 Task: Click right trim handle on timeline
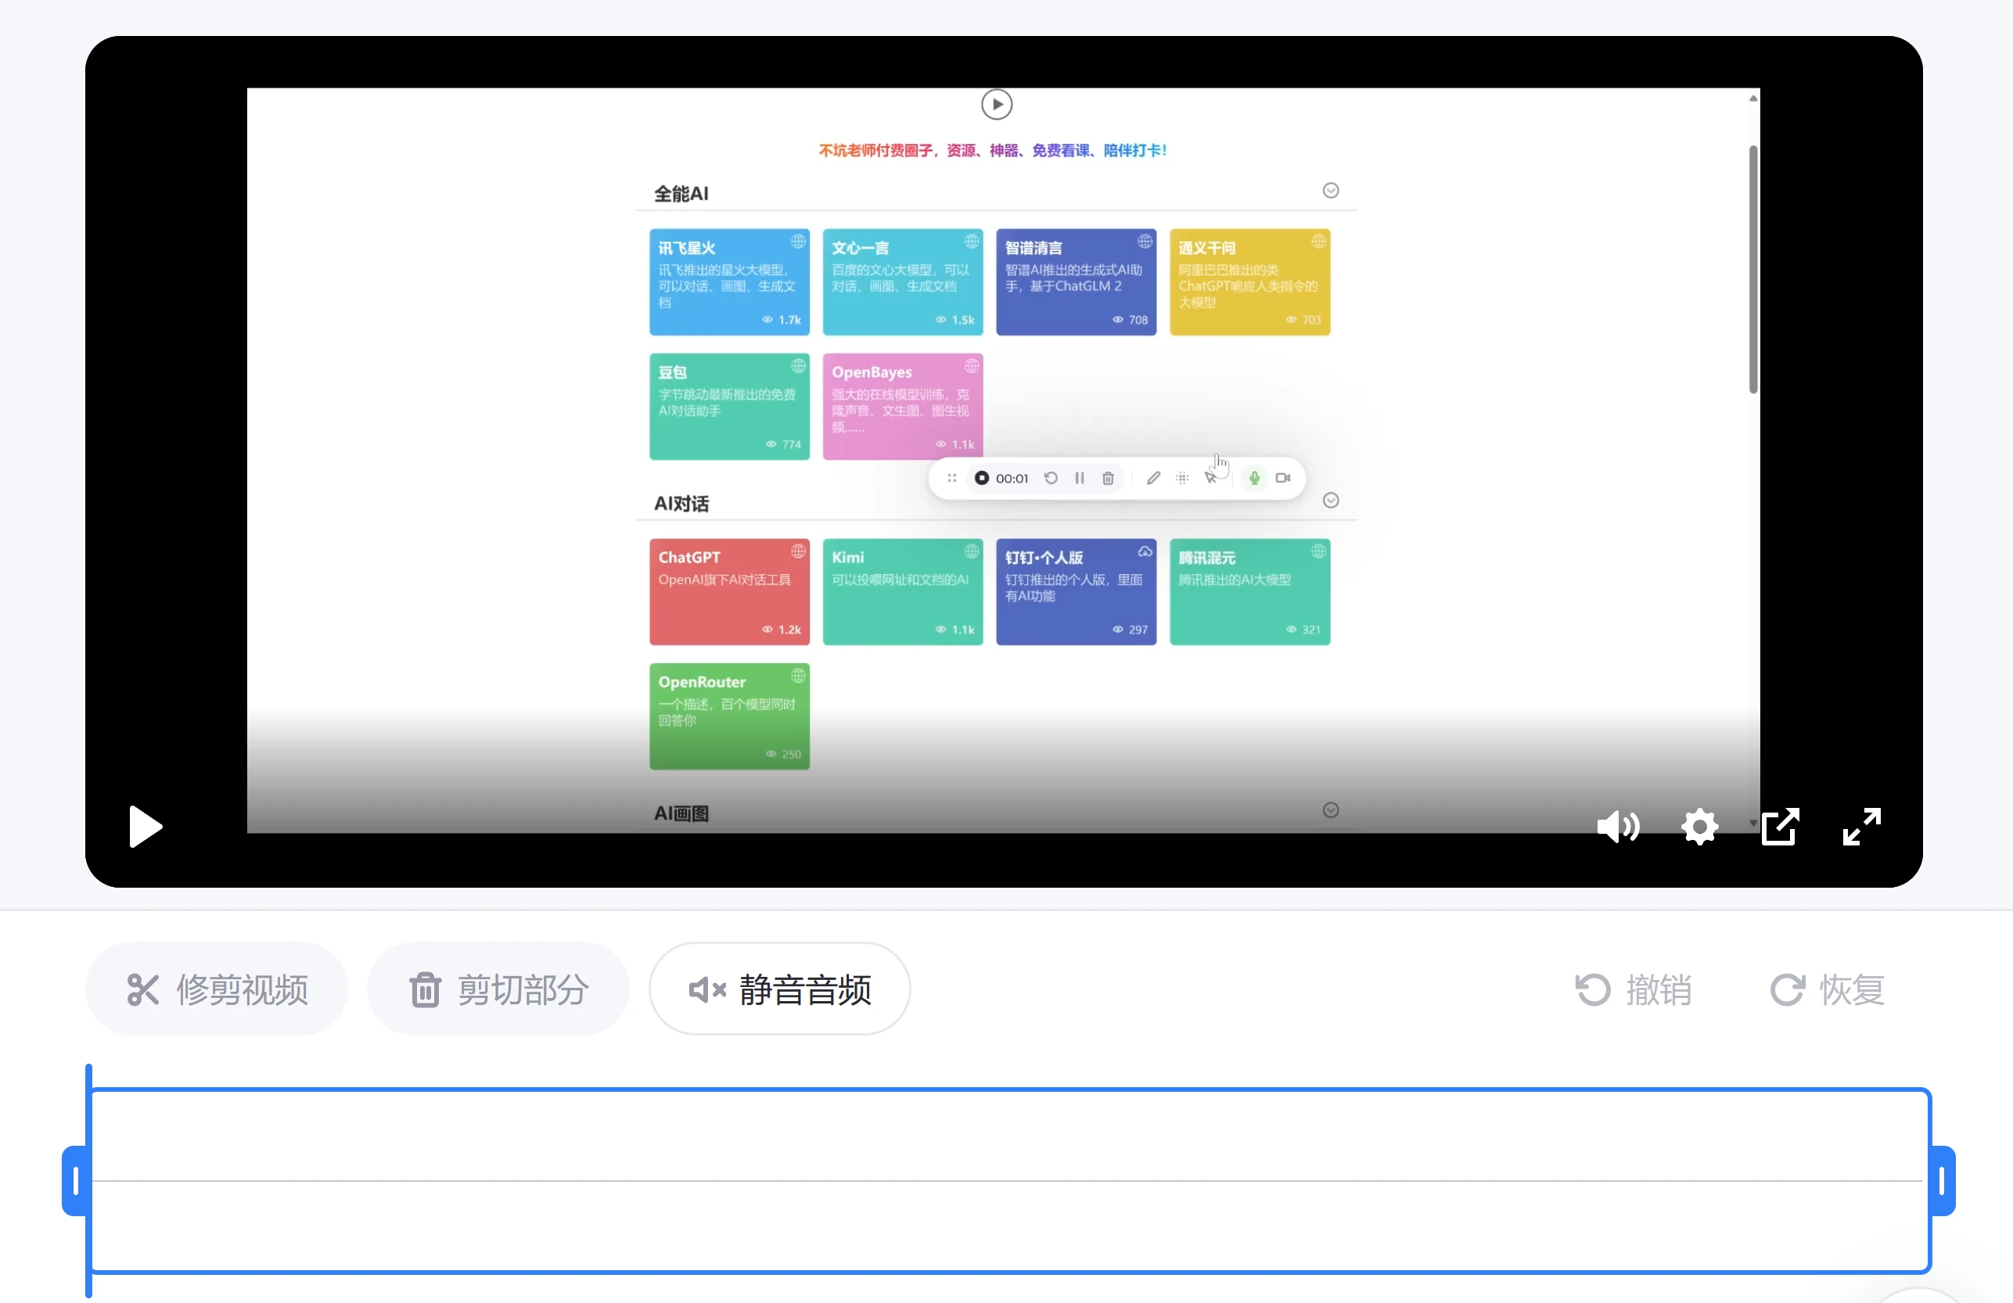tap(1942, 1180)
